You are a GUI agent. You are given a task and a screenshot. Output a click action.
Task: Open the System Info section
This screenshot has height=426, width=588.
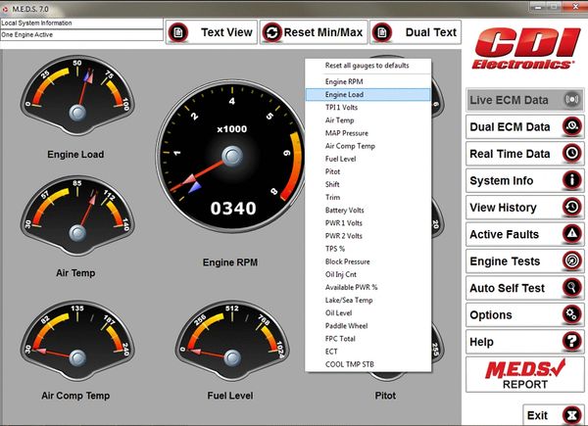525,180
